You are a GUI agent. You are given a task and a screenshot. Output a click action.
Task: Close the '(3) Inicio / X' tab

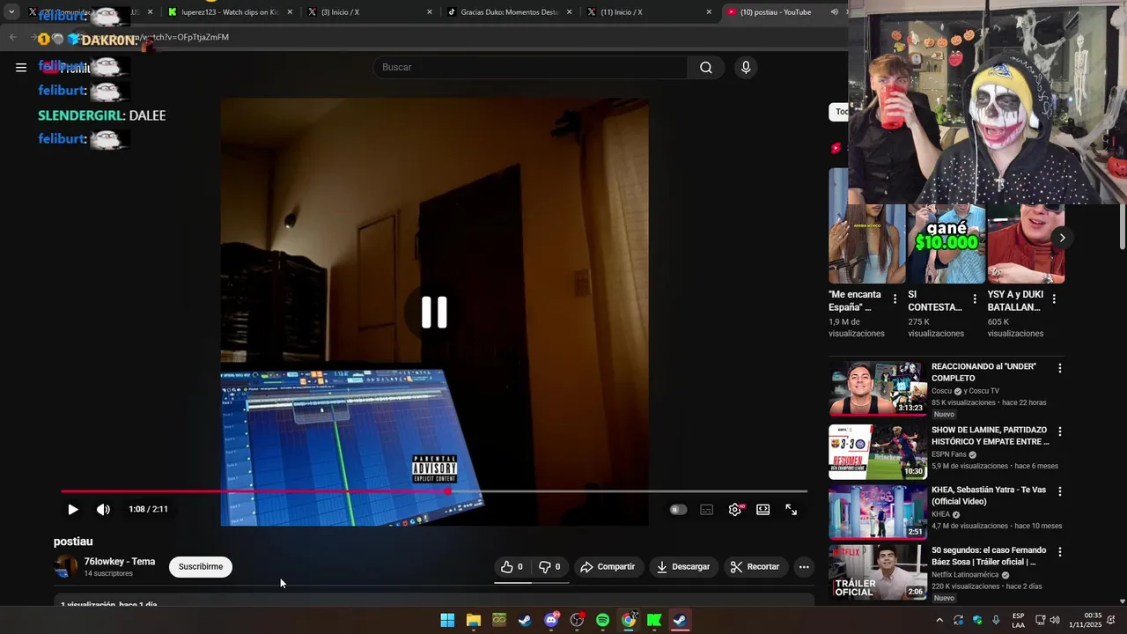tap(430, 12)
